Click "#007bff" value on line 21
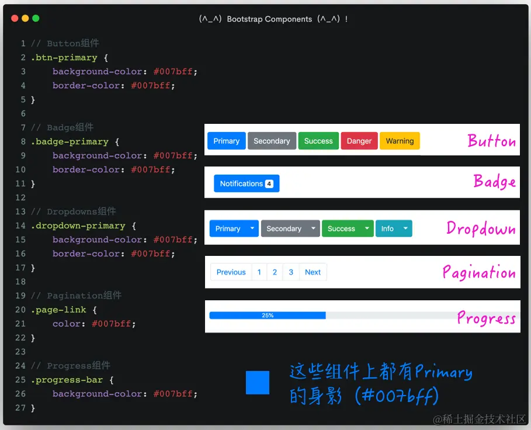Viewport: 531px width, 430px height. pyautogui.click(x=112, y=324)
